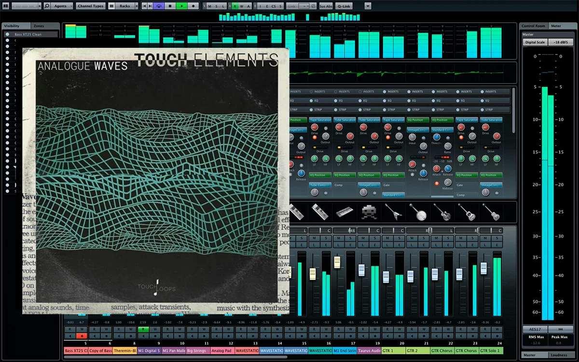Toggle global Write automation W in toolbar

click(x=242, y=6)
